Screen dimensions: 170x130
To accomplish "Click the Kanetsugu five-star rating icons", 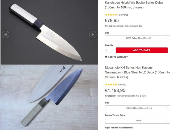I will 111,15.
